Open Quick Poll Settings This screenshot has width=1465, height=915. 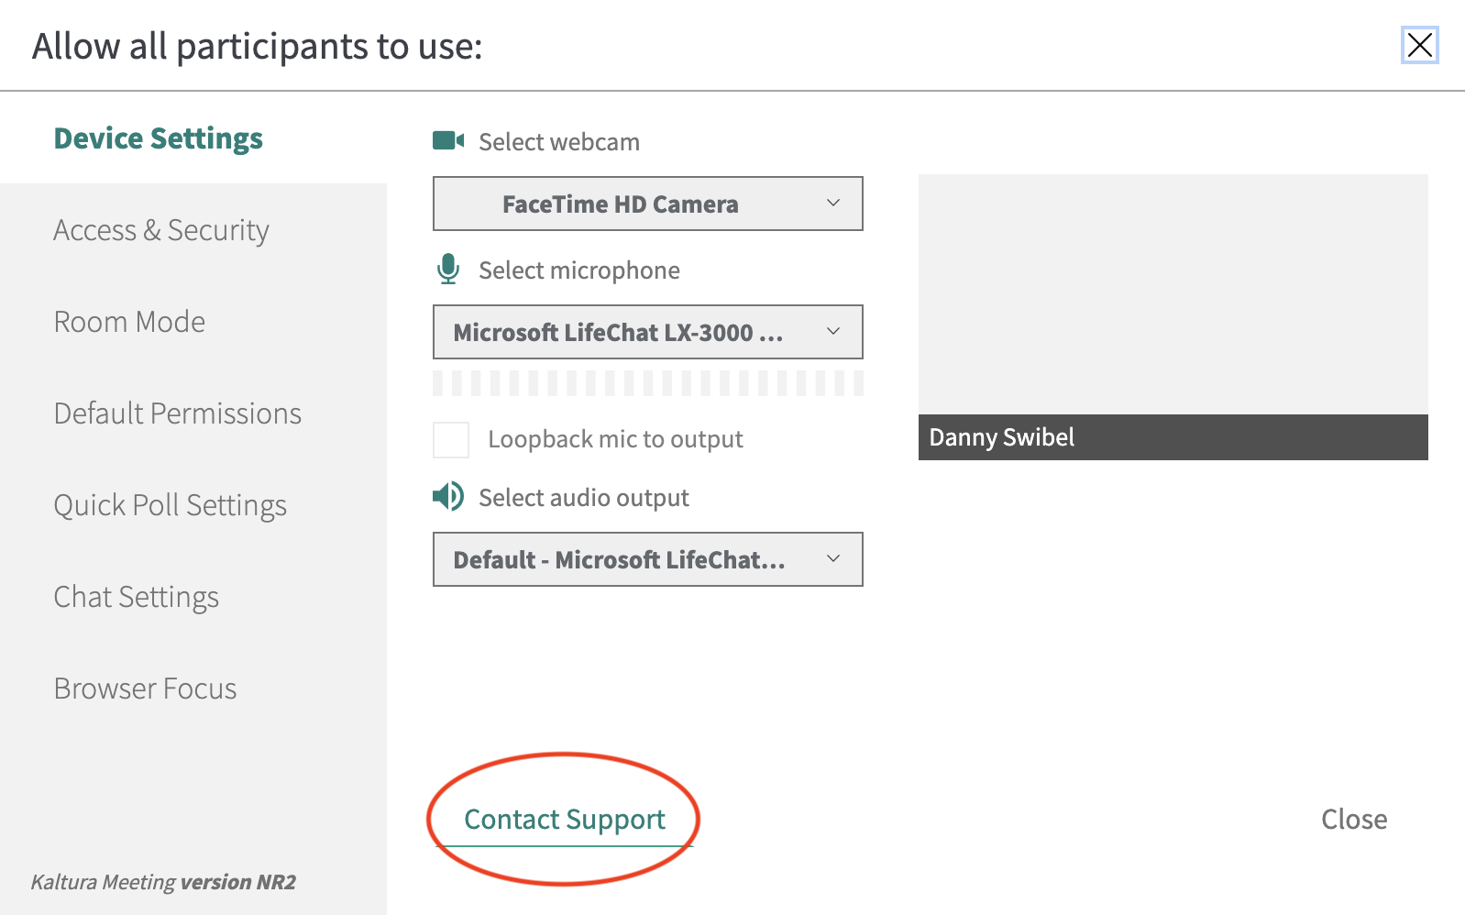pos(170,505)
